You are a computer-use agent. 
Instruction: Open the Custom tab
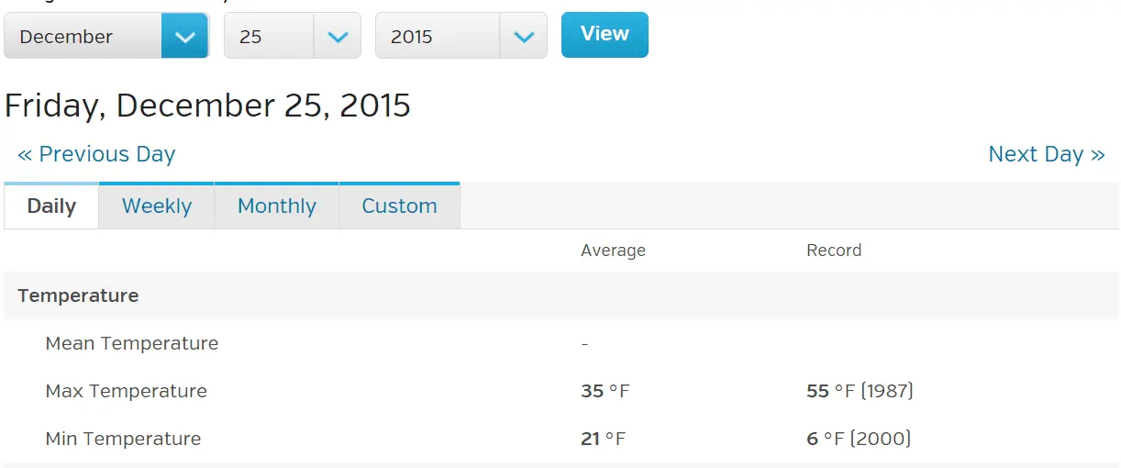coord(399,206)
